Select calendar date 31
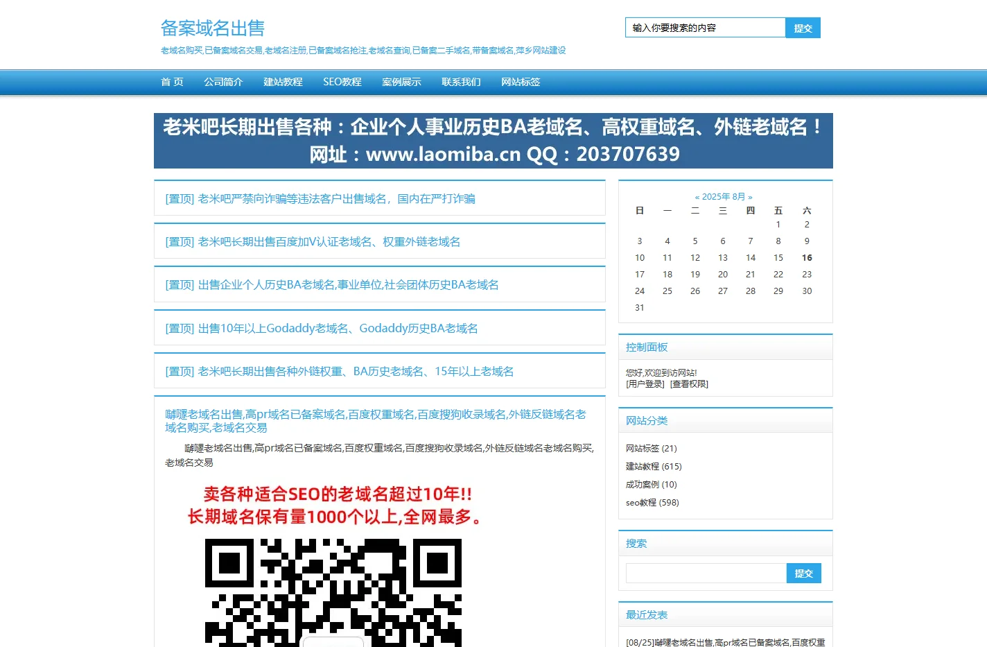Viewport: 987px width, 647px height. tap(640, 308)
